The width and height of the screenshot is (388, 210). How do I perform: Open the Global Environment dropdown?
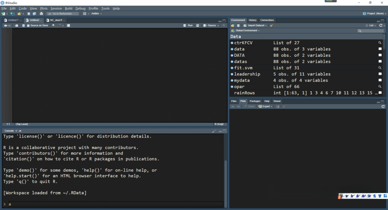point(247,31)
